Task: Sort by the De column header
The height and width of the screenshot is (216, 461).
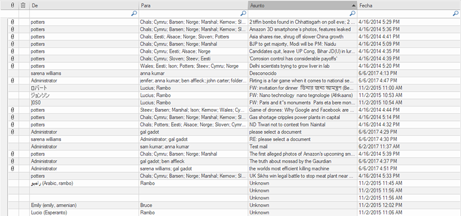Action: tap(84, 5)
